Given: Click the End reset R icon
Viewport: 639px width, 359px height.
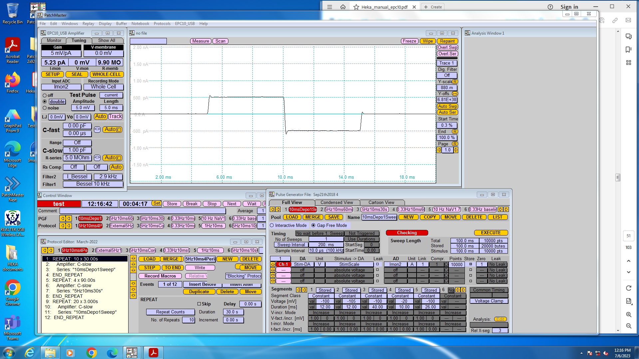Looking at the screenshot, I should (455, 132).
